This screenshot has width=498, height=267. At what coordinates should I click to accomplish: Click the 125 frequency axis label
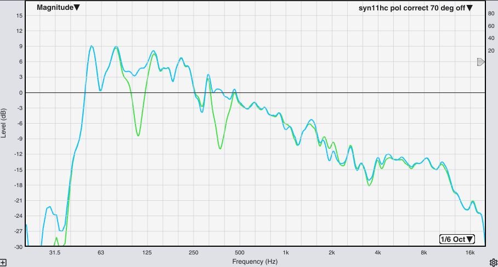(147, 252)
